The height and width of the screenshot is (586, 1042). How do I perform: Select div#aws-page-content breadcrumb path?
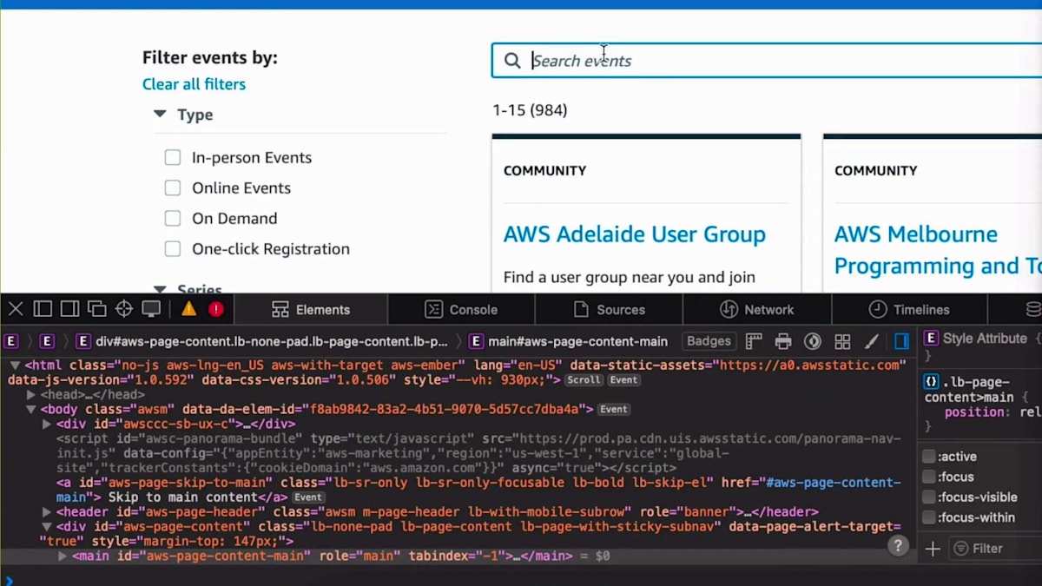[x=262, y=341]
